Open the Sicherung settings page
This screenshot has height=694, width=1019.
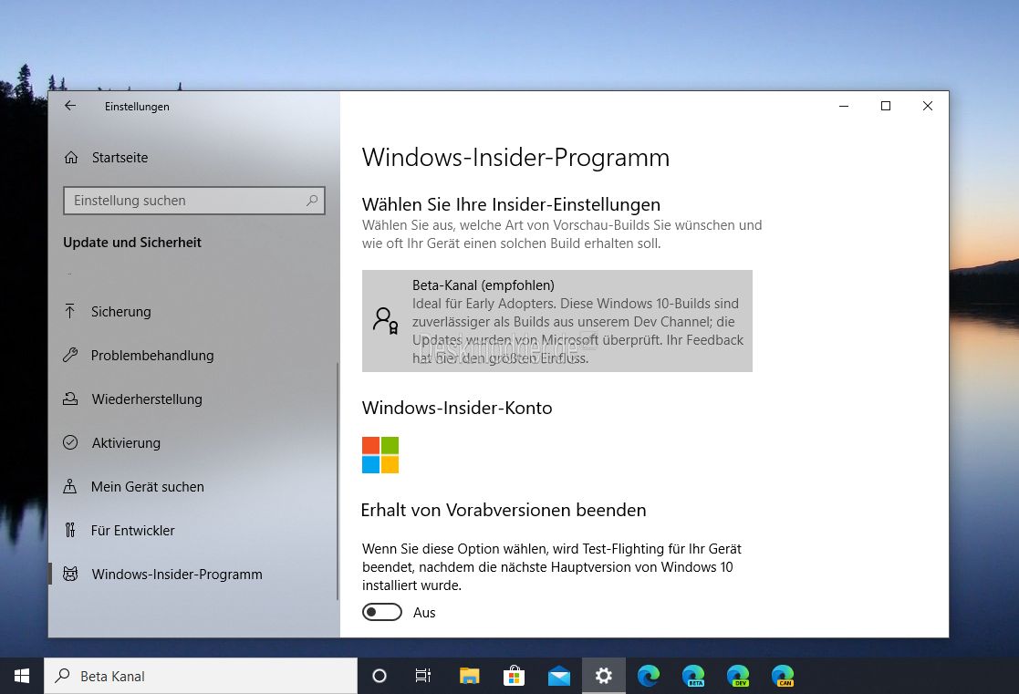193,311
